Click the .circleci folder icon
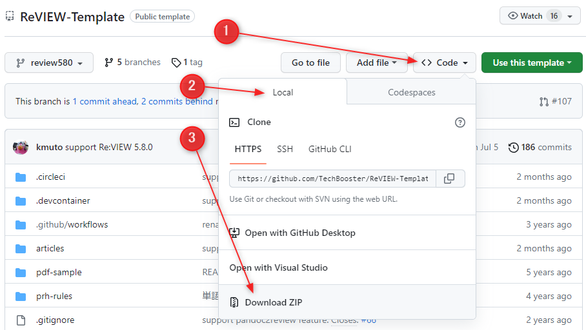Screen dimensions: 586x330 pos(21,177)
